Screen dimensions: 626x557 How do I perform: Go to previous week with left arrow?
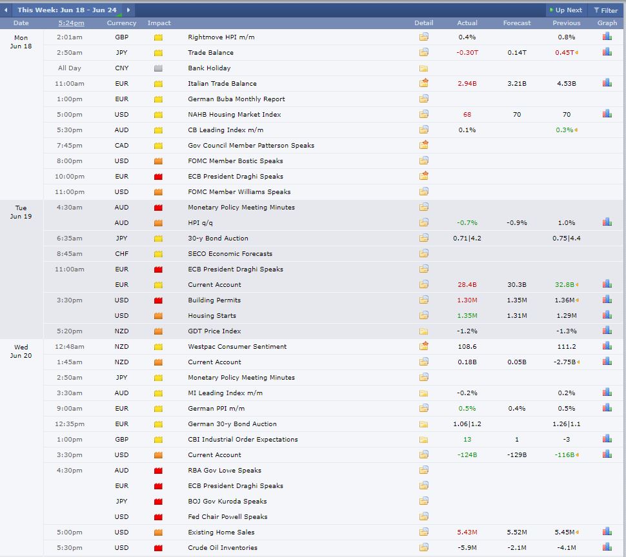coord(6,10)
